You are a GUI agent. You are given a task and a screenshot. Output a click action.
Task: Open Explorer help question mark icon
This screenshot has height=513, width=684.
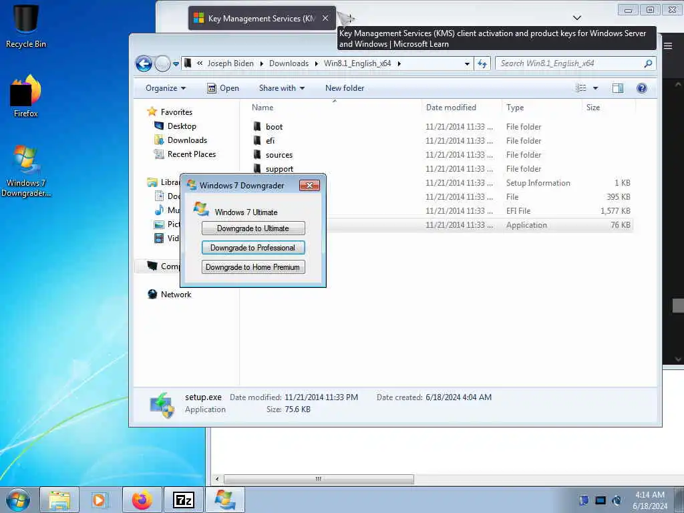point(642,88)
